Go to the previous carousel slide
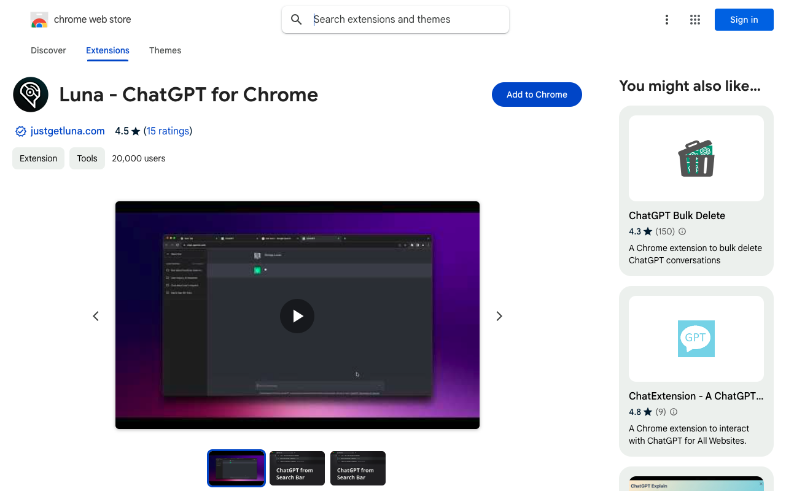This screenshot has height=491, width=786. coord(96,316)
